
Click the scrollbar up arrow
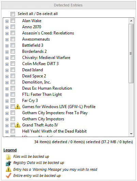tap(131, 21)
